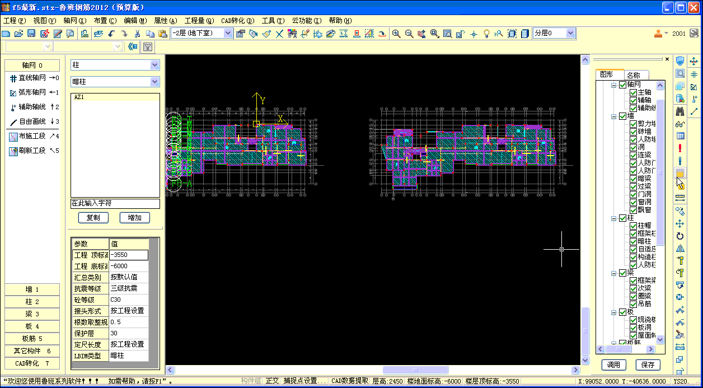703x388 pixels.
Task: Collapse the 轴网 tree node
Action: (x=613, y=85)
